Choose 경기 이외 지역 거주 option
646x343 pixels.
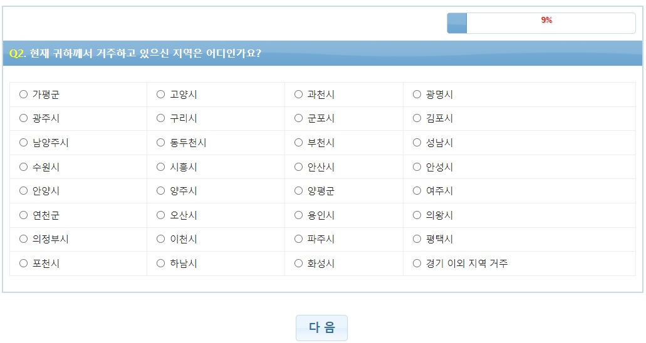click(417, 263)
